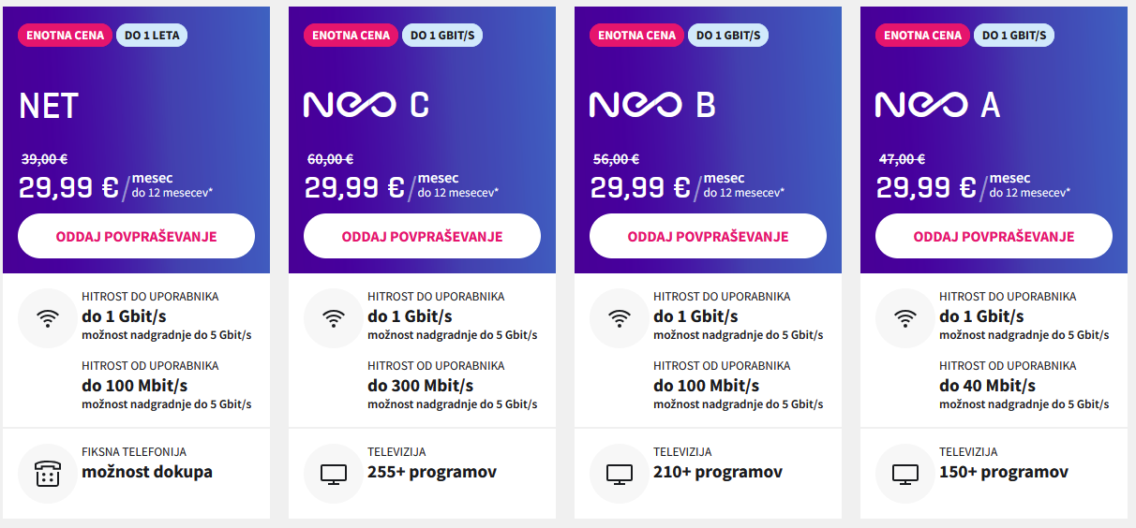The image size is (1136, 528).
Task: Click the Wi-Fi icon in NEO A package
Action: coord(905,318)
